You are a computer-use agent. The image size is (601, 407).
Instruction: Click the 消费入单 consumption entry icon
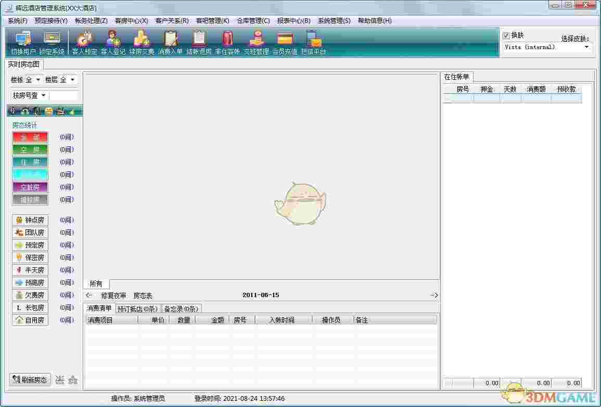tap(170, 42)
